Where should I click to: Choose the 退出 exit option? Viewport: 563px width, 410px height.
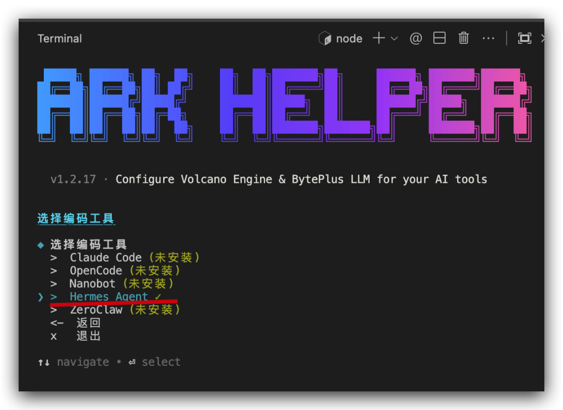76,336
